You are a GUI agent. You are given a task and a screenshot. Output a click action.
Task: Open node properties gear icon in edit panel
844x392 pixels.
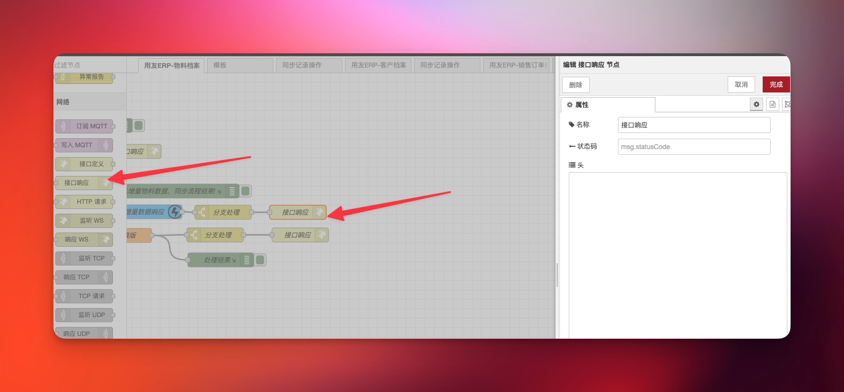pyautogui.click(x=756, y=104)
